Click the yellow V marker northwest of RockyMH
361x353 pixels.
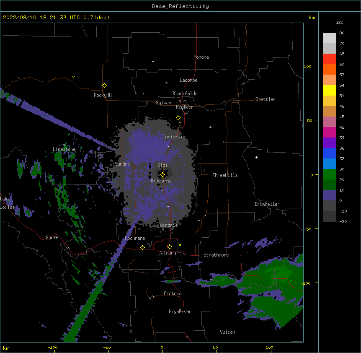click(73, 77)
